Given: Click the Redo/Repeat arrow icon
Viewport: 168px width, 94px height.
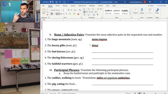Looking at the screenshot, I should (x=64, y=2).
